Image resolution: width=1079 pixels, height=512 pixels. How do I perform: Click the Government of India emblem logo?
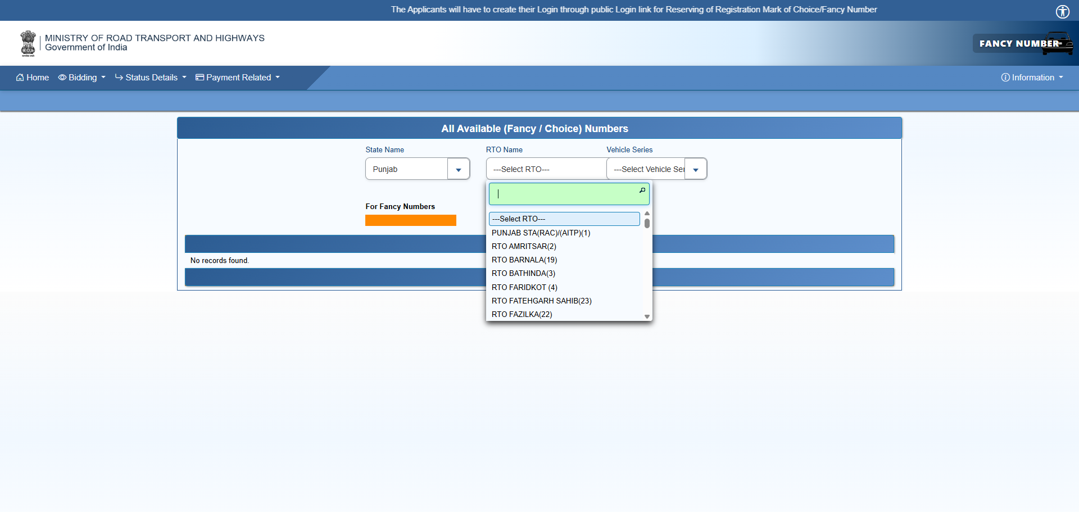[28, 43]
